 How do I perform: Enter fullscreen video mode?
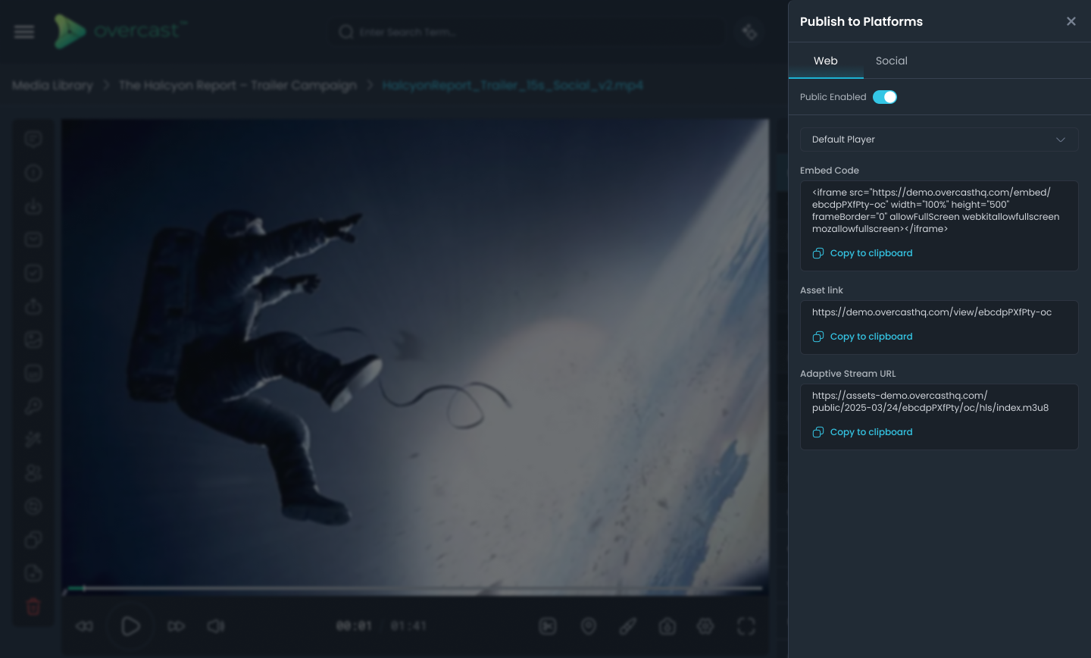[746, 626]
